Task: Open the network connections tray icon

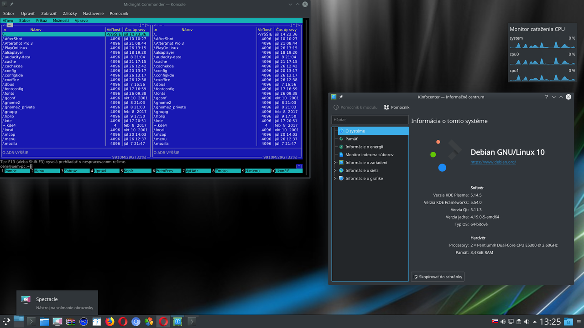Action: click(511, 322)
